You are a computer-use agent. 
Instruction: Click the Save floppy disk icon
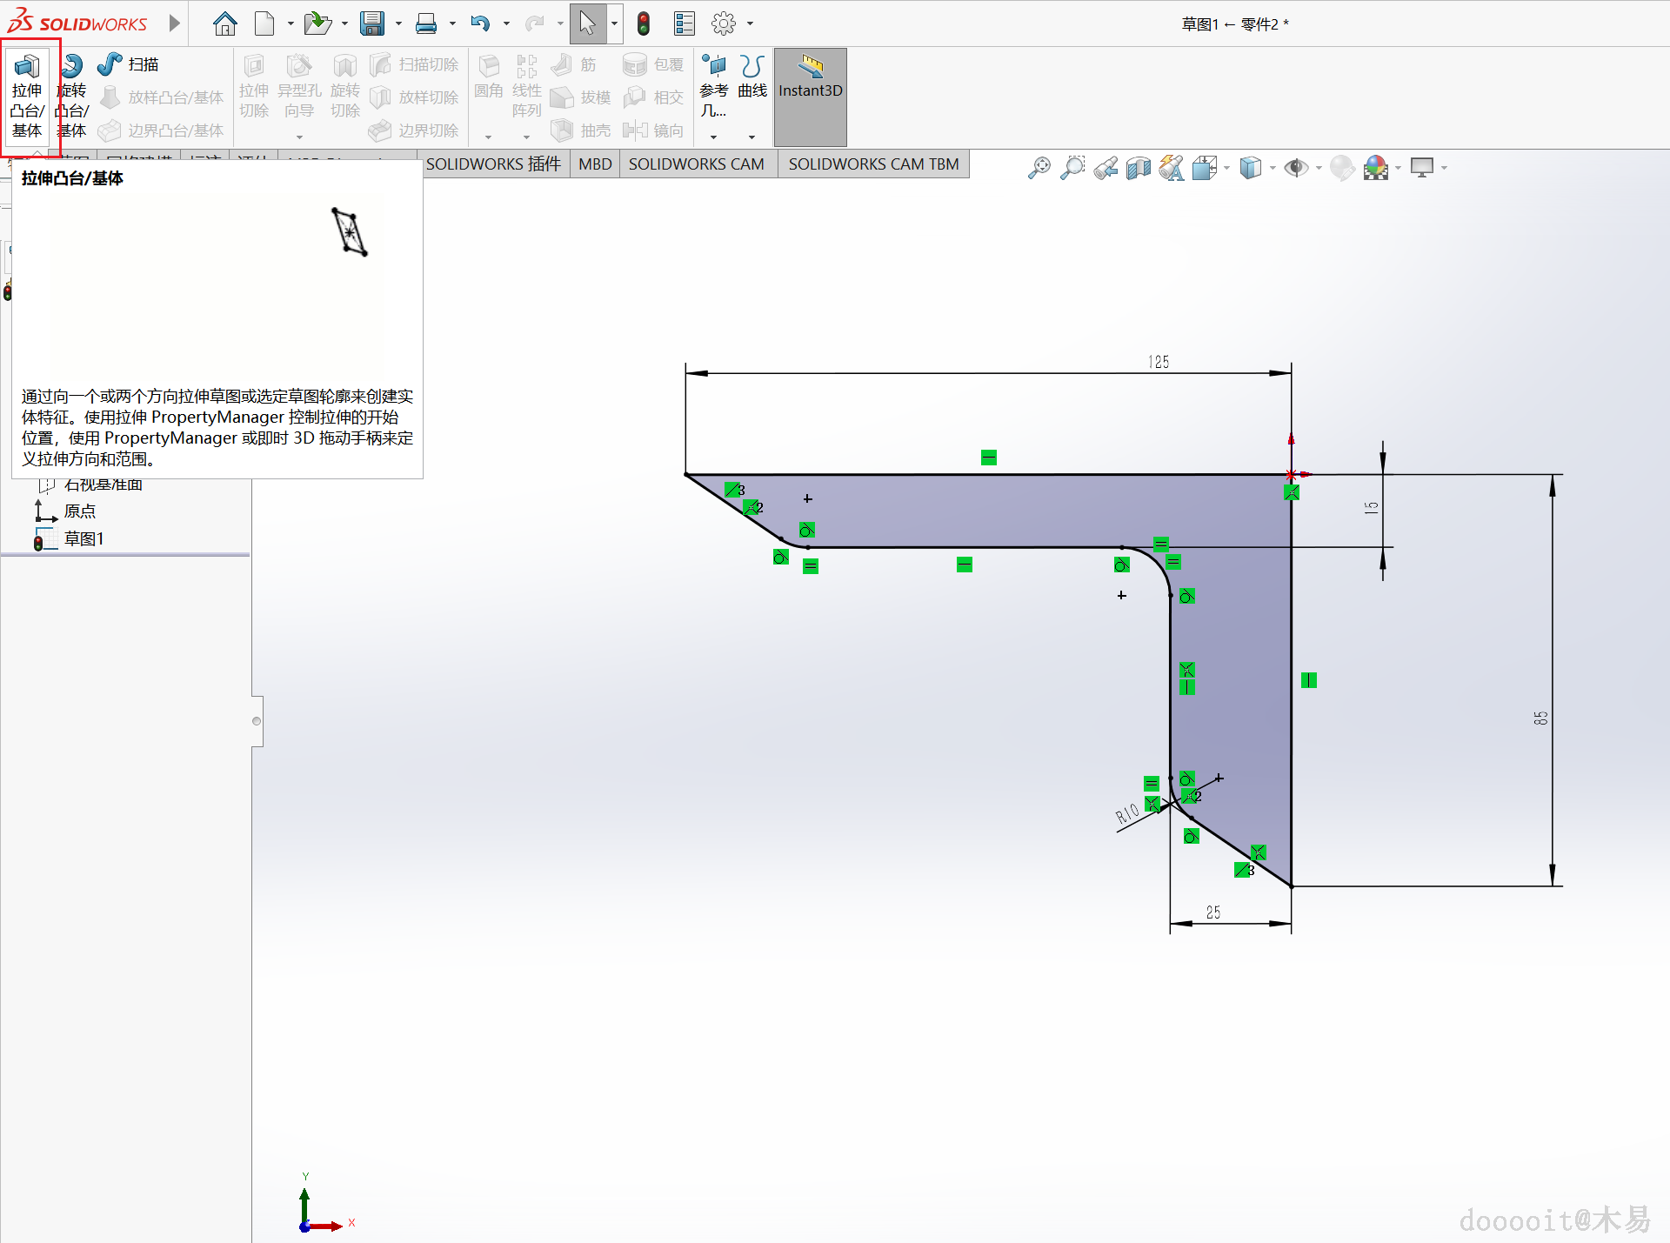pos(372,24)
